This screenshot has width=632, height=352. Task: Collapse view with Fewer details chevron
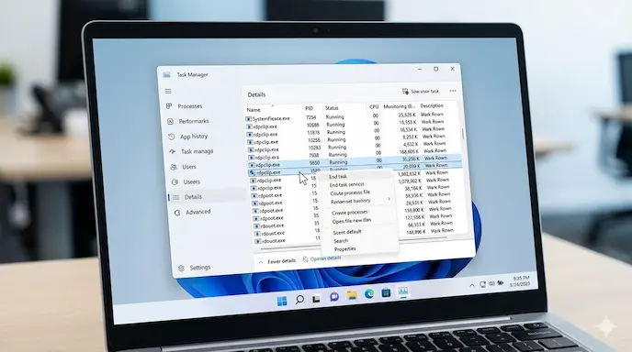pos(261,262)
